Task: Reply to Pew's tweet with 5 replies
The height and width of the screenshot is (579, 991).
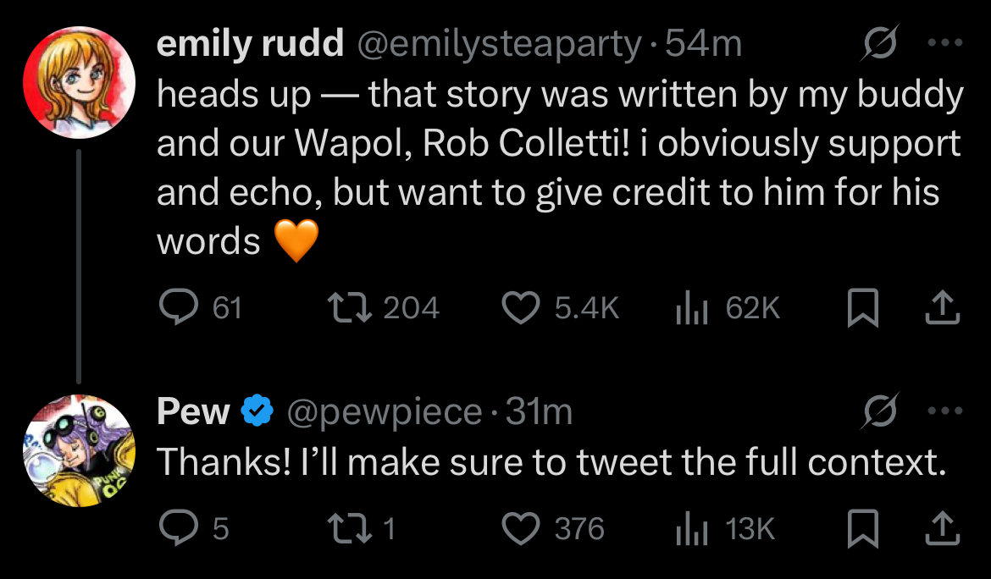Action: tap(179, 528)
